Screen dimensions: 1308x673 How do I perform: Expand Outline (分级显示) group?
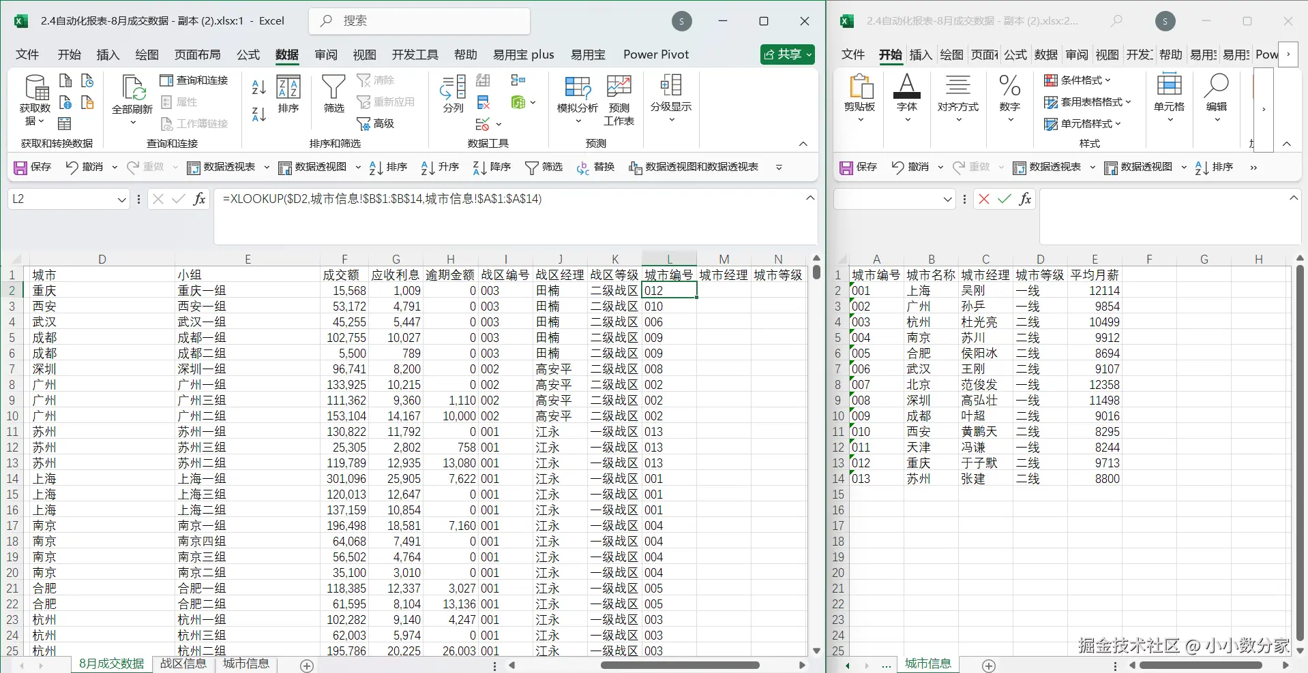click(x=671, y=99)
